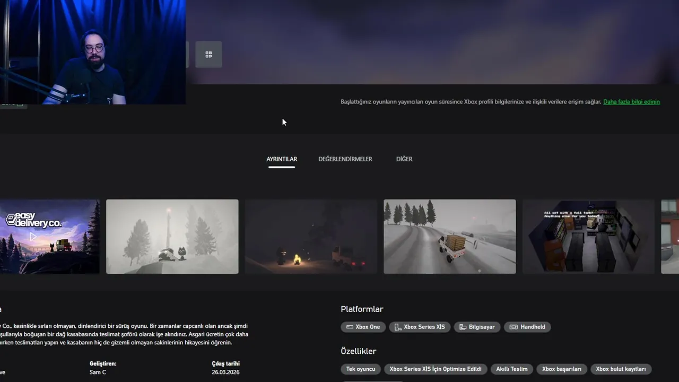The image size is (679, 382).
Task: Click the Platformlar heading
Action: click(x=362, y=309)
